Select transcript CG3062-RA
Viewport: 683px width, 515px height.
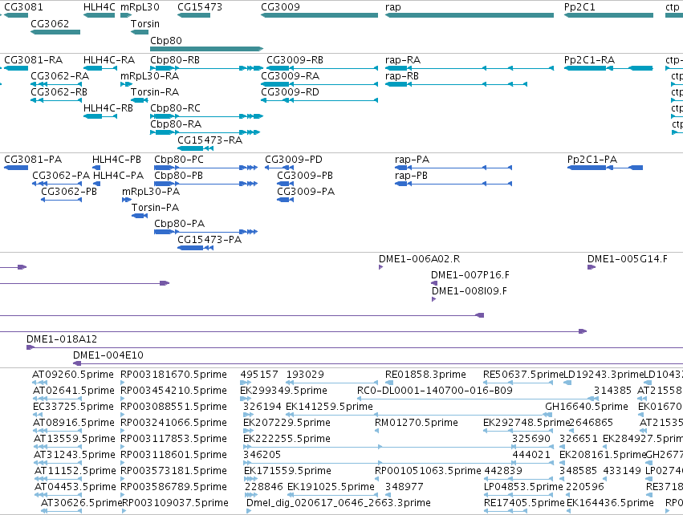(x=59, y=76)
